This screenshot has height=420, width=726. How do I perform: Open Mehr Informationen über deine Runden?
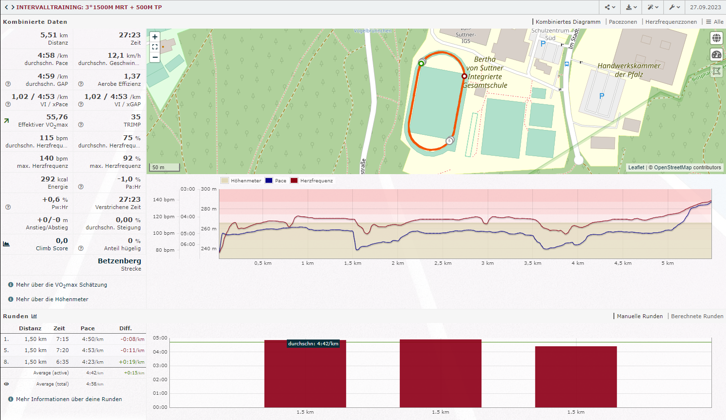tap(68, 399)
